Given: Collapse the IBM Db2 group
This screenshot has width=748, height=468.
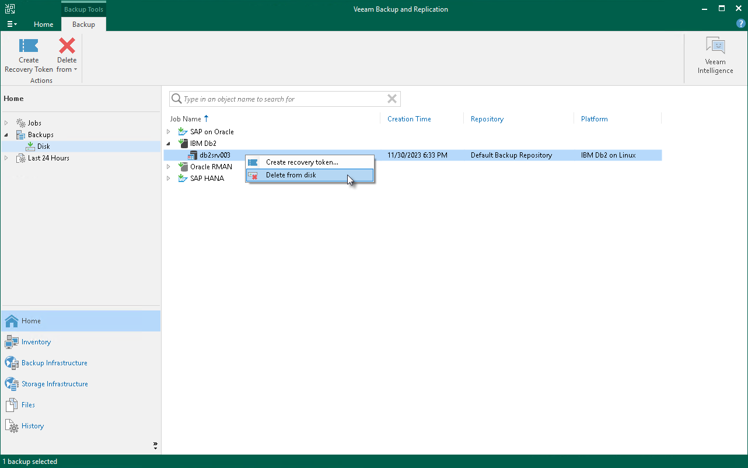Looking at the screenshot, I should pos(169,144).
